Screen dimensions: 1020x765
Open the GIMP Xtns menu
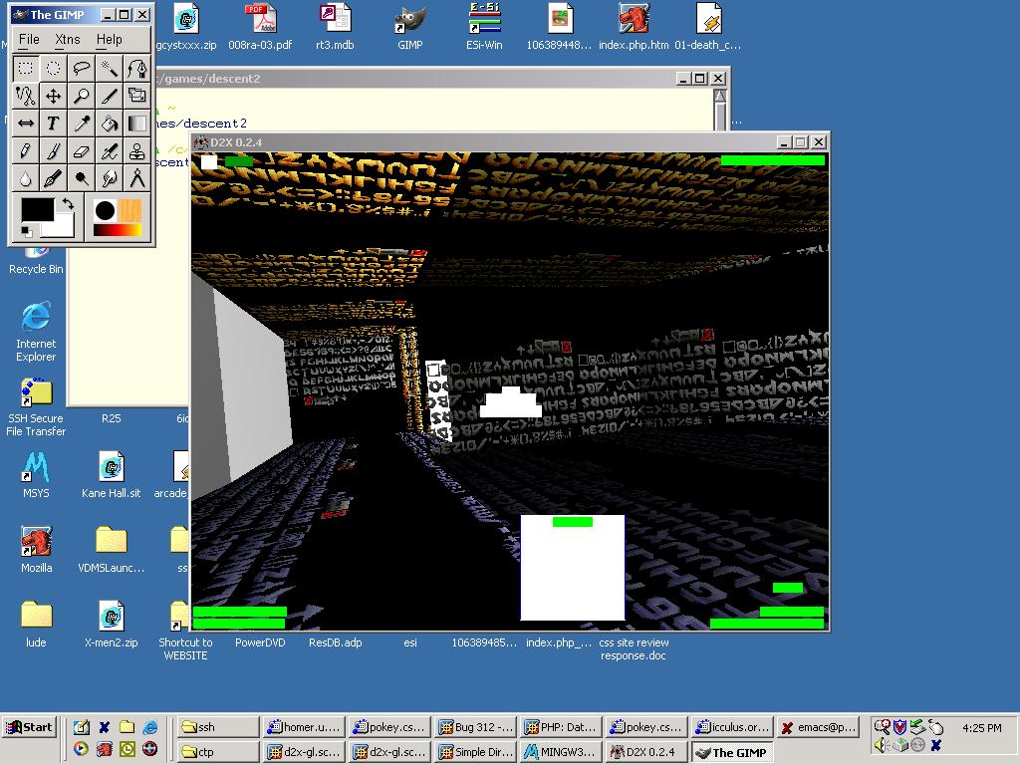point(68,40)
